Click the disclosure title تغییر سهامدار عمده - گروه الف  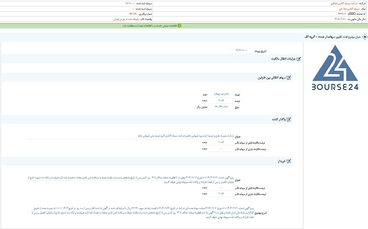click(x=323, y=37)
